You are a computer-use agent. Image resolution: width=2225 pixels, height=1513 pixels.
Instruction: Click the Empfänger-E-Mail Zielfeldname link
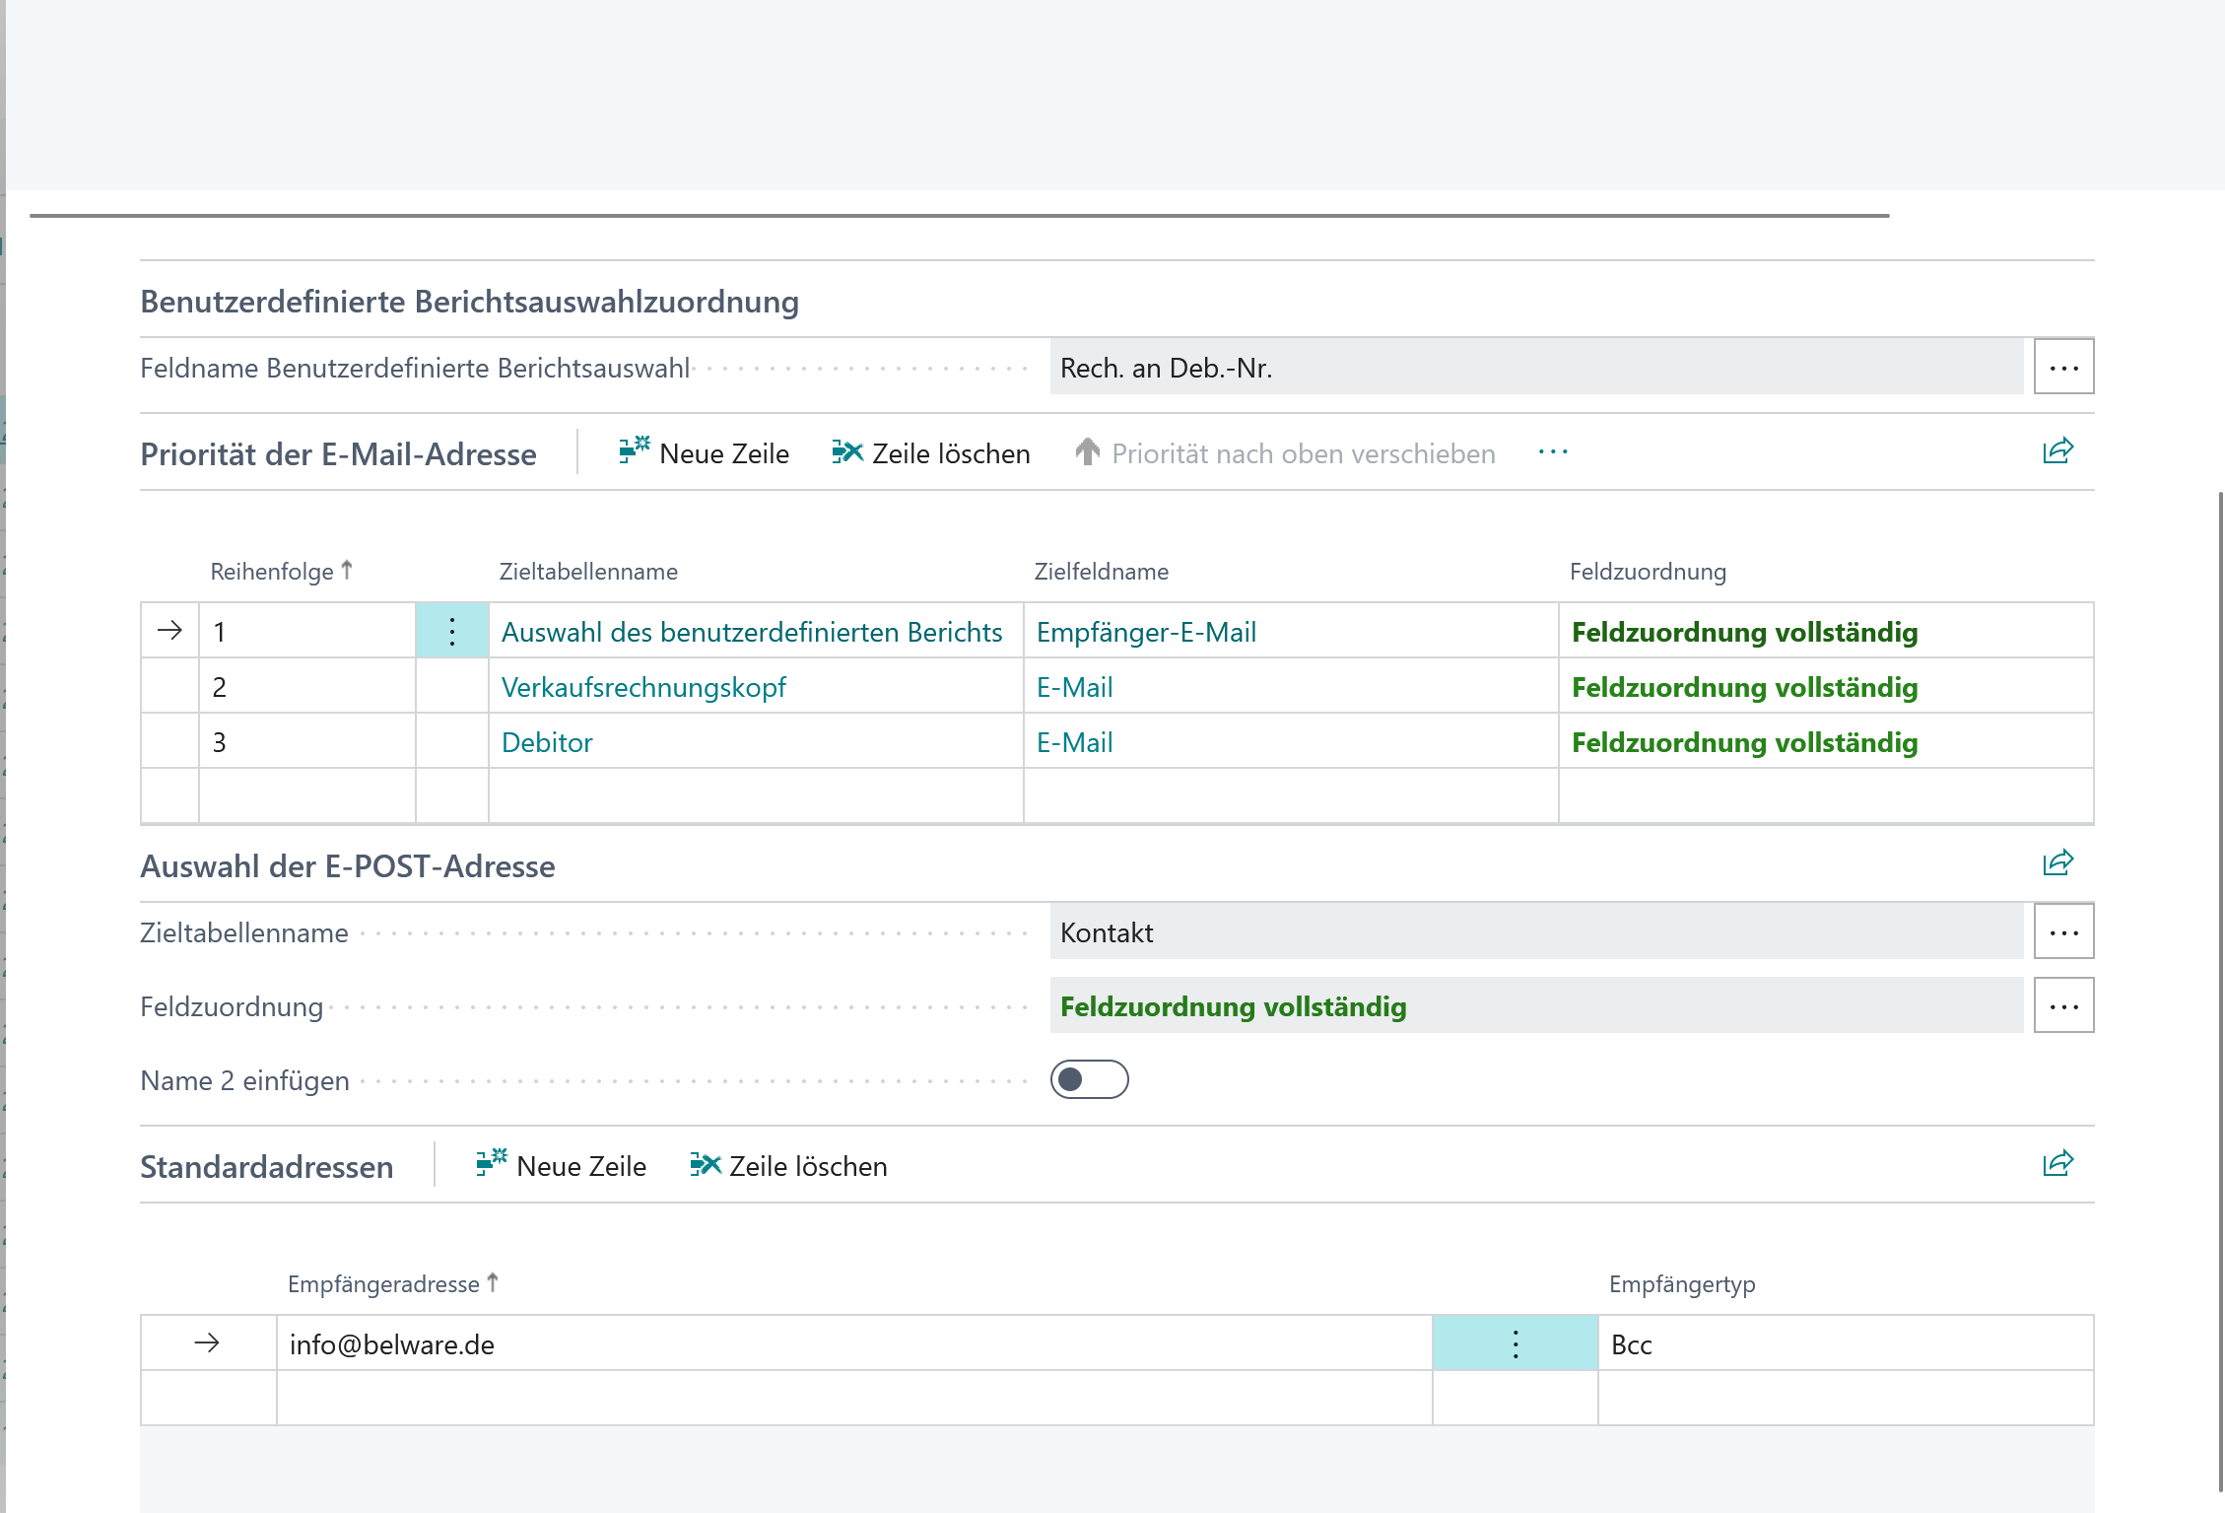[1146, 632]
